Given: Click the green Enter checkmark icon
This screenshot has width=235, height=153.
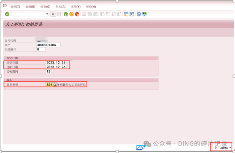Looking at the screenshot, I should pyautogui.click(x=7, y=14).
